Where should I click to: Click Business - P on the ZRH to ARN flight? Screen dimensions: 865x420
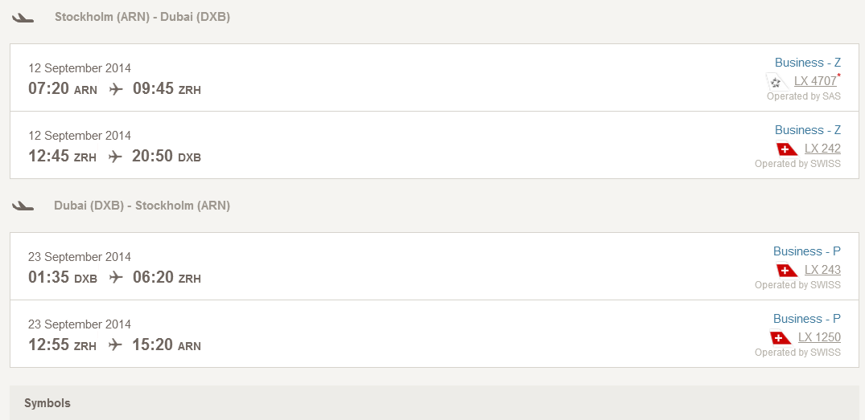click(806, 319)
